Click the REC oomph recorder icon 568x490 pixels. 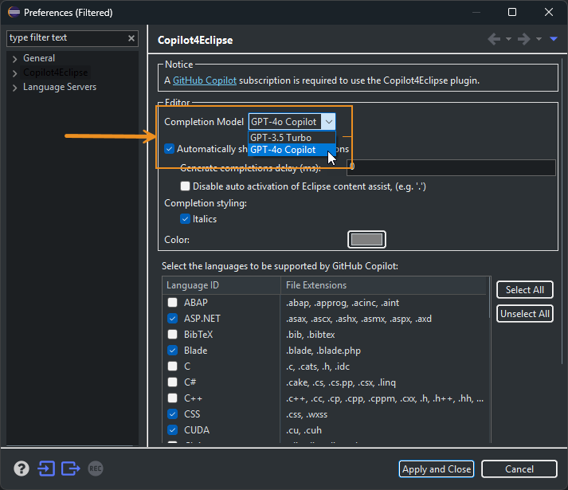point(96,468)
